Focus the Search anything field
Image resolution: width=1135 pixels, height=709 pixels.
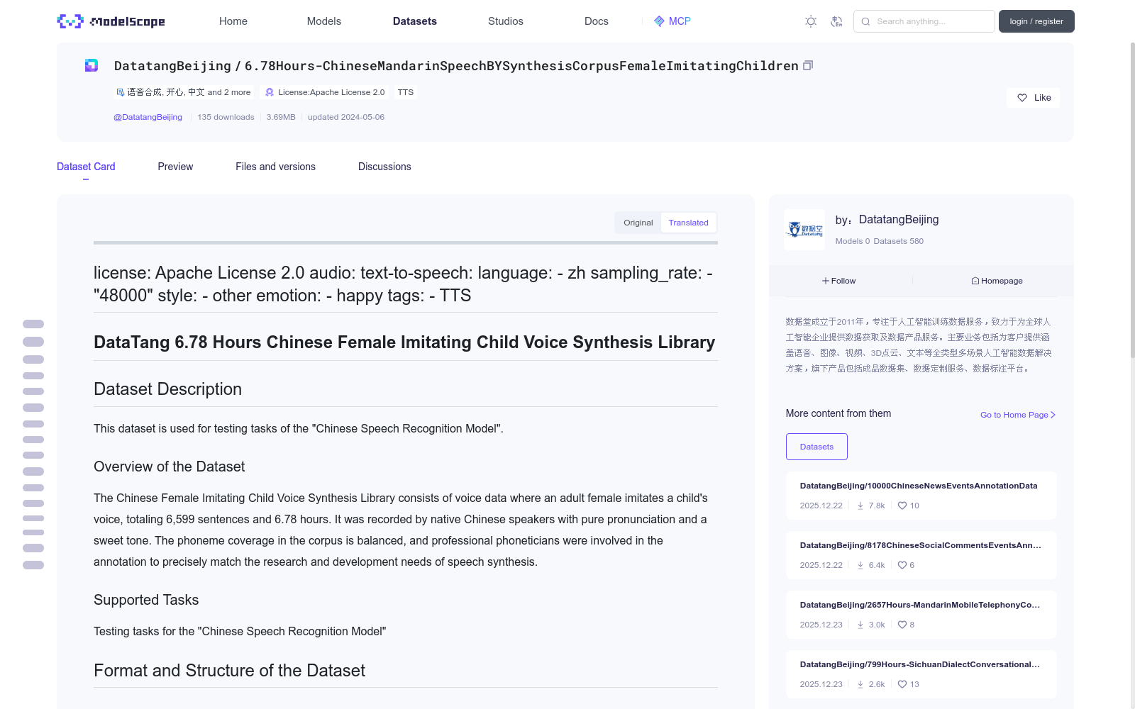(x=924, y=21)
